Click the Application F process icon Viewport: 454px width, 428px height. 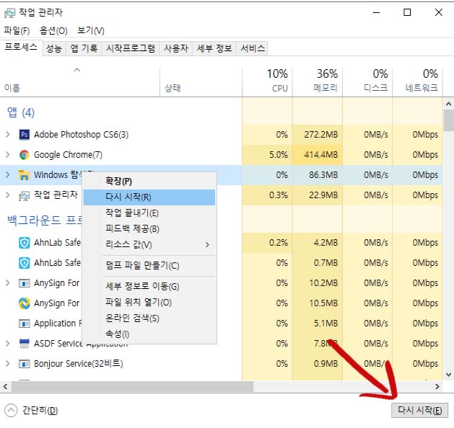click(25, 324)
